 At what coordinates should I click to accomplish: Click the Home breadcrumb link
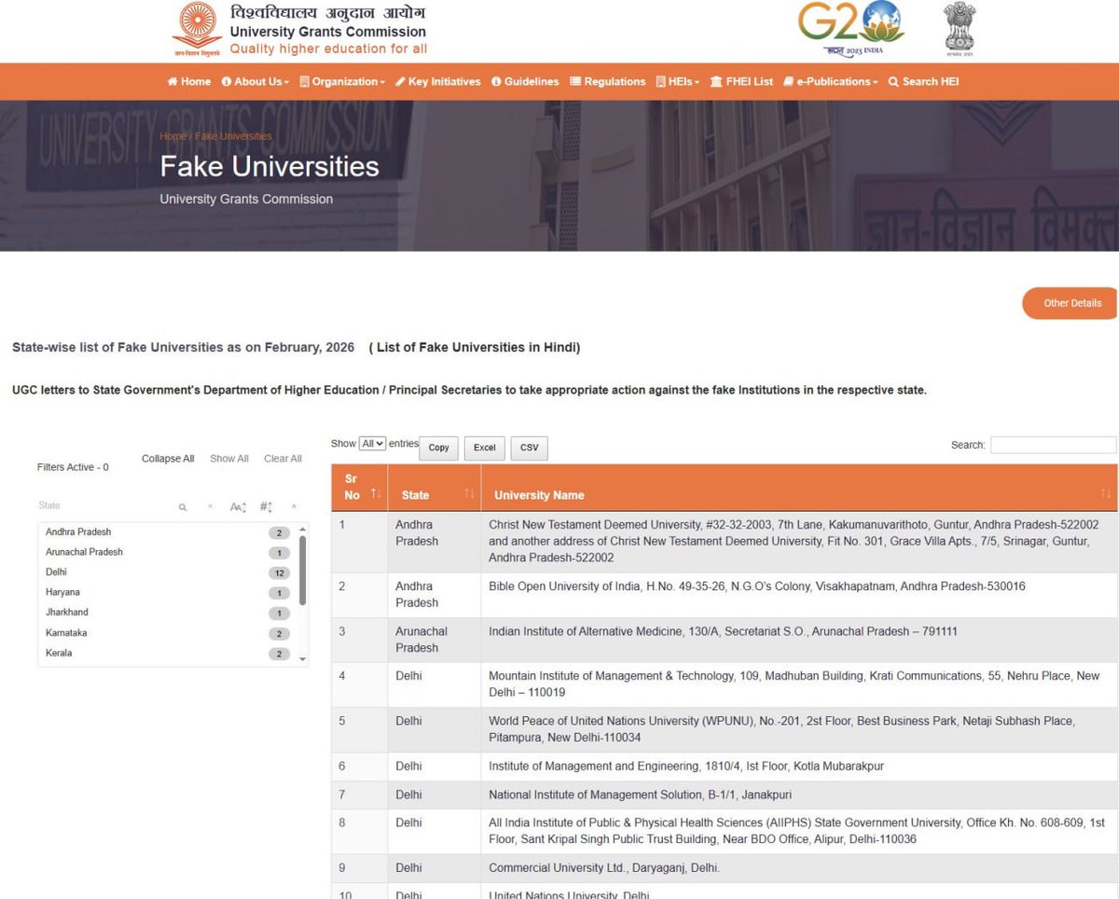(173, 136)
